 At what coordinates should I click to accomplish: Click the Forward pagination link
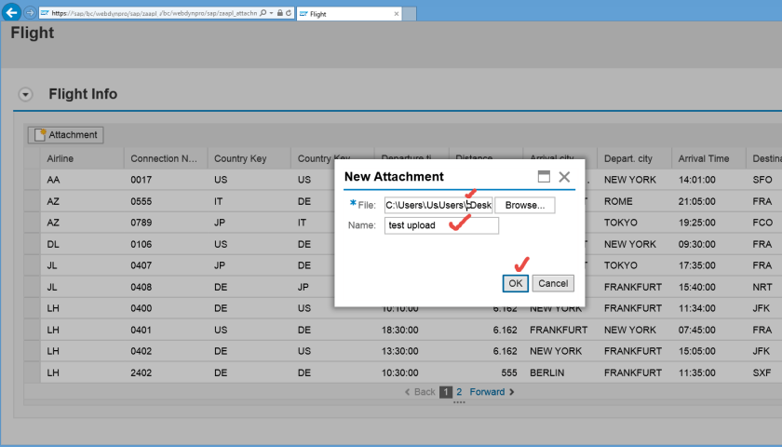point(492,392)
